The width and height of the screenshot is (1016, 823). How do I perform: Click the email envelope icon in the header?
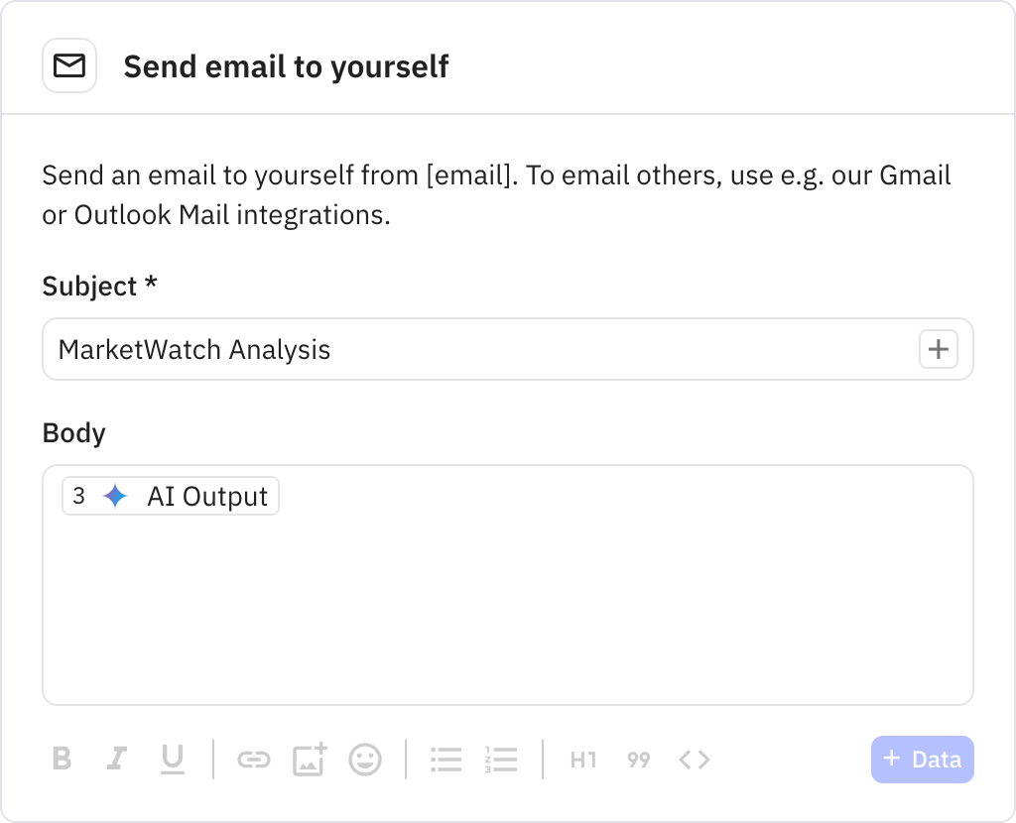tap(68, 64)
